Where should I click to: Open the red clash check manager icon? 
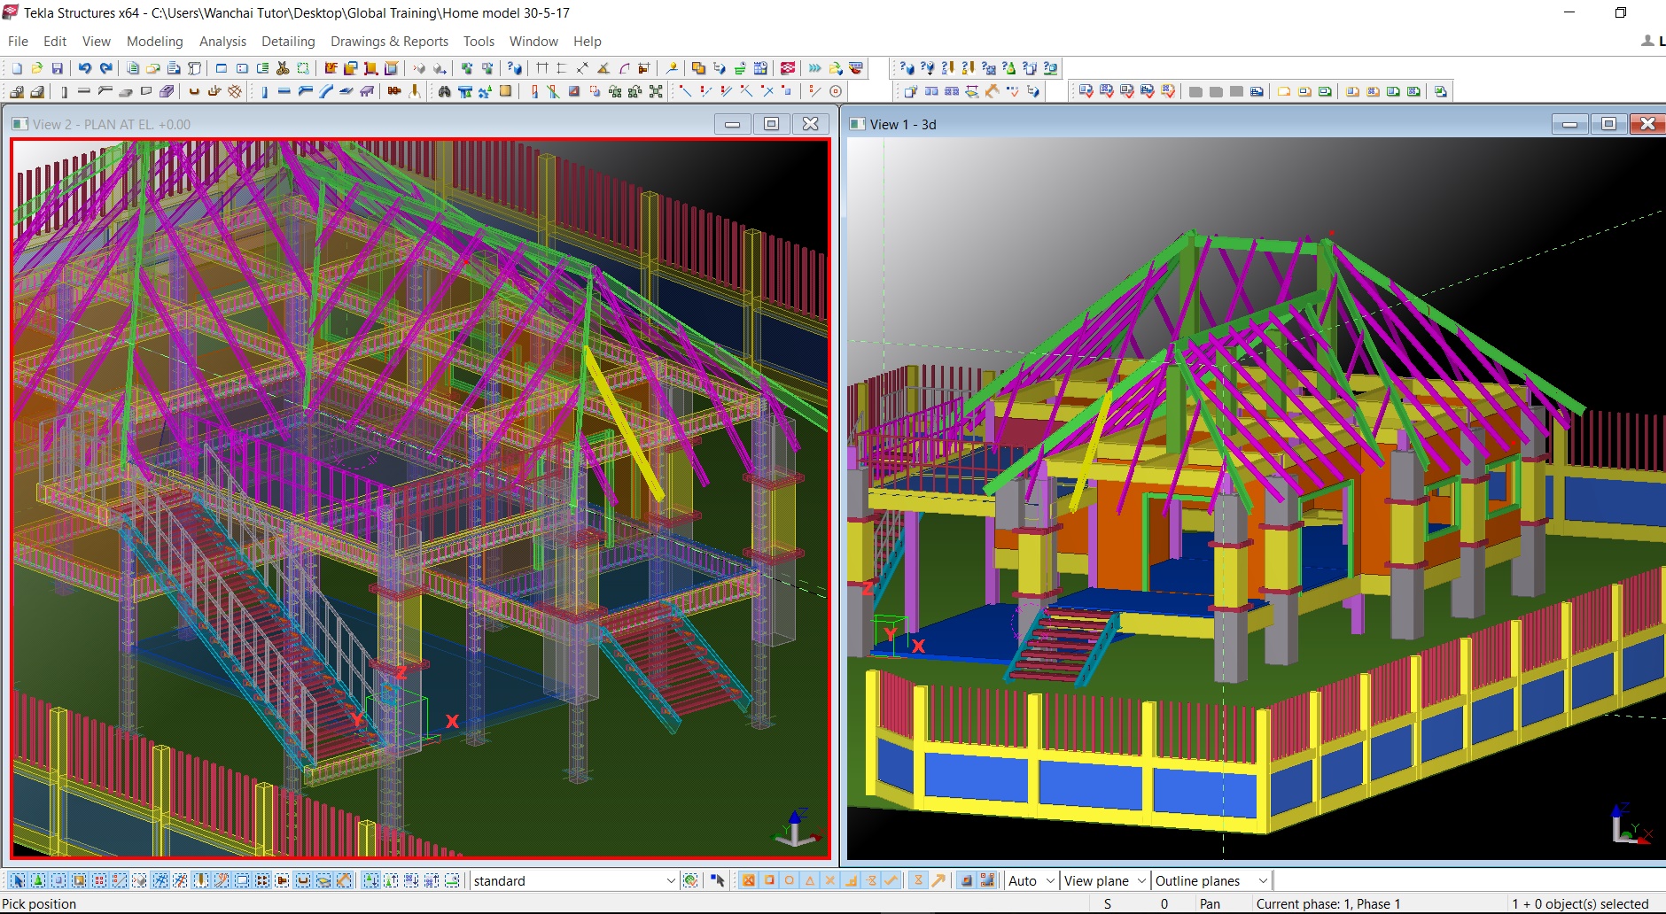point(788,68)
